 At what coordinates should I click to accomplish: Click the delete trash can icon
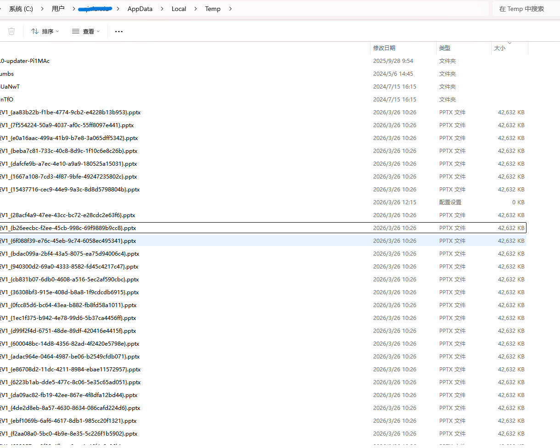[x=11, y=31]
